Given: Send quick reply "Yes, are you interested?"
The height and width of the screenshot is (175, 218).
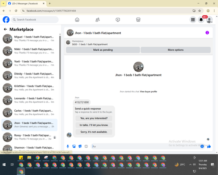Looking at the screenshot, I should [94, 118].
